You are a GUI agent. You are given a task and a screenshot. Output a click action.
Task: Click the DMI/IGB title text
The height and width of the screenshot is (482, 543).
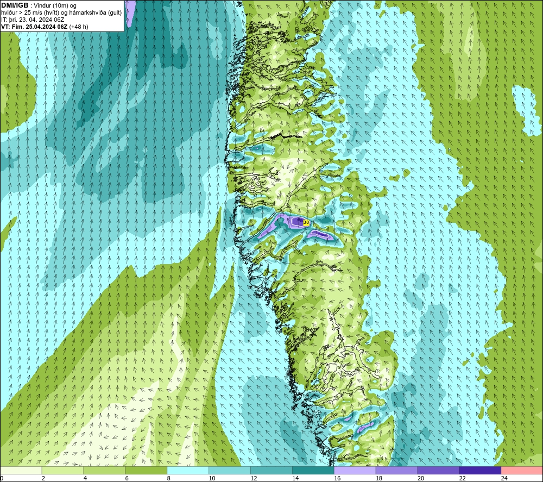pyautogui.click(x=15, y=5)
